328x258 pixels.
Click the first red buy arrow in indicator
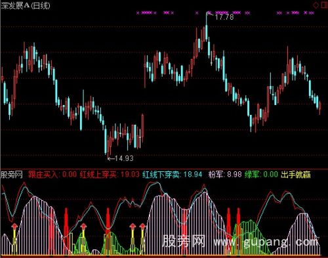[14, 226]
